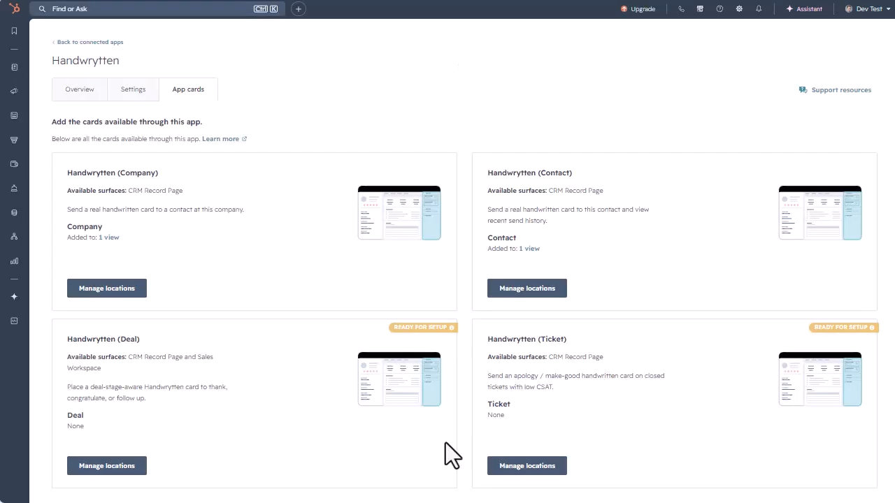Switch to the Overview tab
This screenshot has height=503, width=895.
pyautogui.click(x=80, y=89)
